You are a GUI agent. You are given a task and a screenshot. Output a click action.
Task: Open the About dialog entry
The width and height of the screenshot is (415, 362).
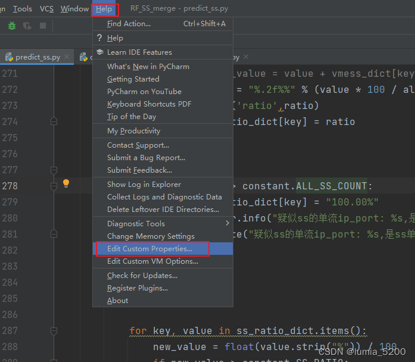(x=163, y=300)
